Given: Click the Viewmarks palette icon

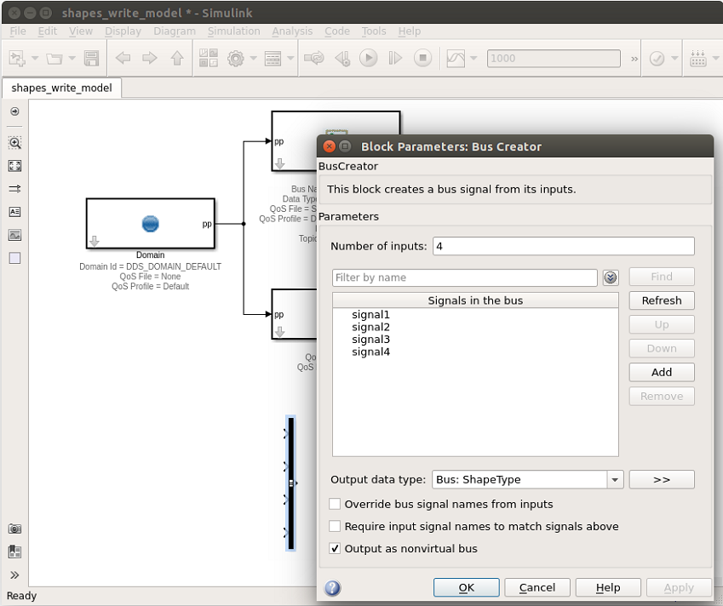Looking at the screenshot, I should pyautogui.click(x=14, y=552).
